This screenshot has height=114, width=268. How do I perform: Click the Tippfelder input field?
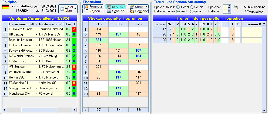click(x=225, y=7)
